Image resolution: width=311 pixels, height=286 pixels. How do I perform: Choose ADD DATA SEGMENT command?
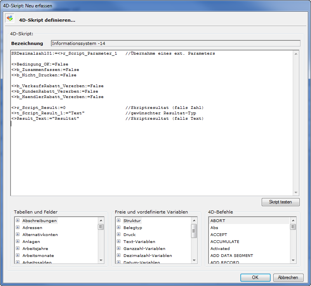click(231, 255)
